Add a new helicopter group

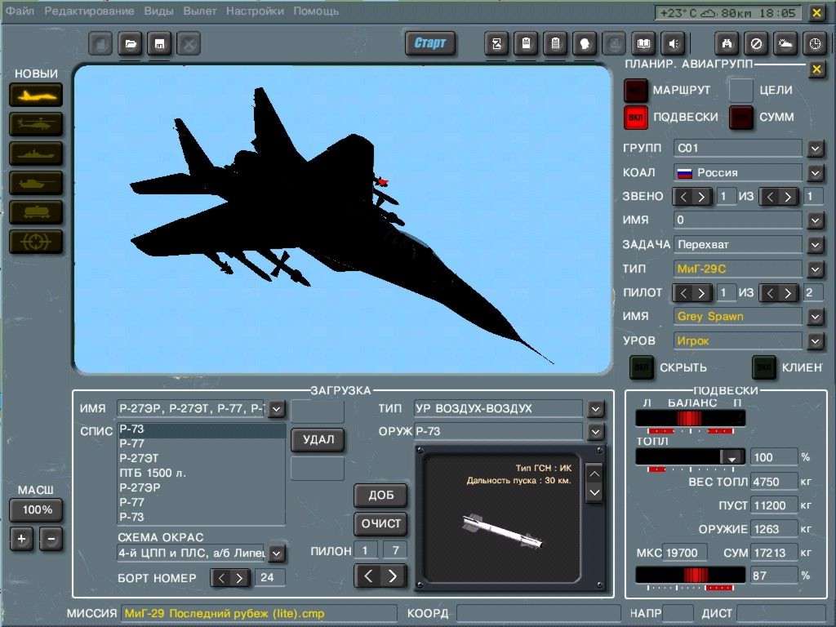point(36,124)
